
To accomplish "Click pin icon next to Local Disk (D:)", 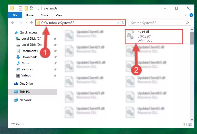I will (x=55, y=45).
